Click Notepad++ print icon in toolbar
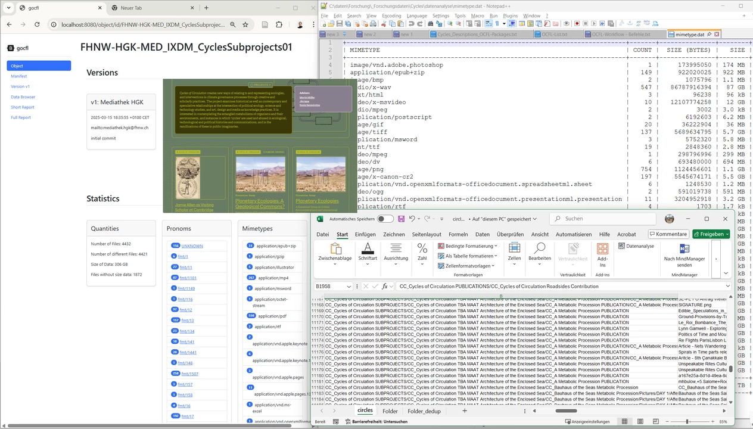 pyautogui.click(x=373, y=24)
